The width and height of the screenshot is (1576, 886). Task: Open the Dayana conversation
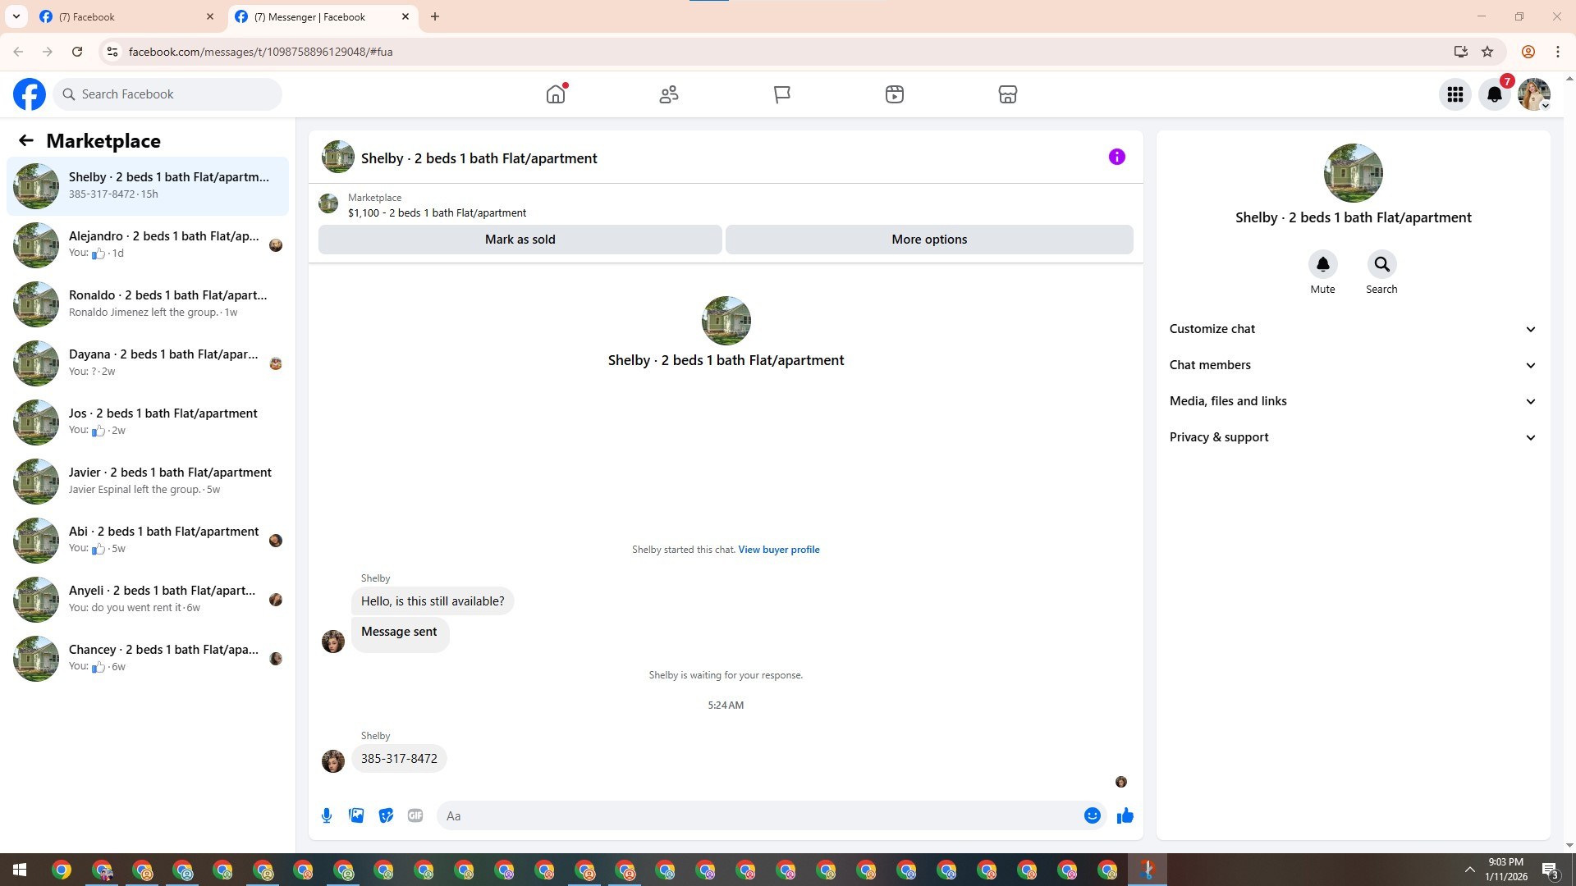pyautogui.click(x=148, y=363)
